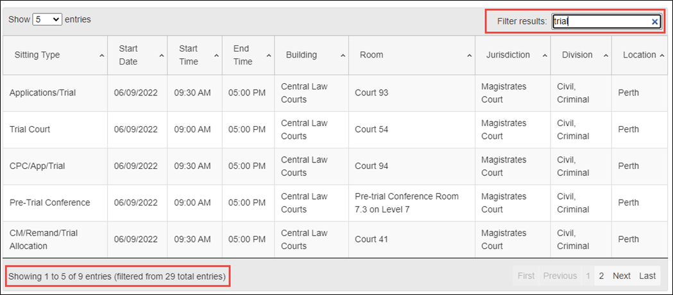Go to page 2 of results
The image size is (673, 295).
[x=601, y=276]
